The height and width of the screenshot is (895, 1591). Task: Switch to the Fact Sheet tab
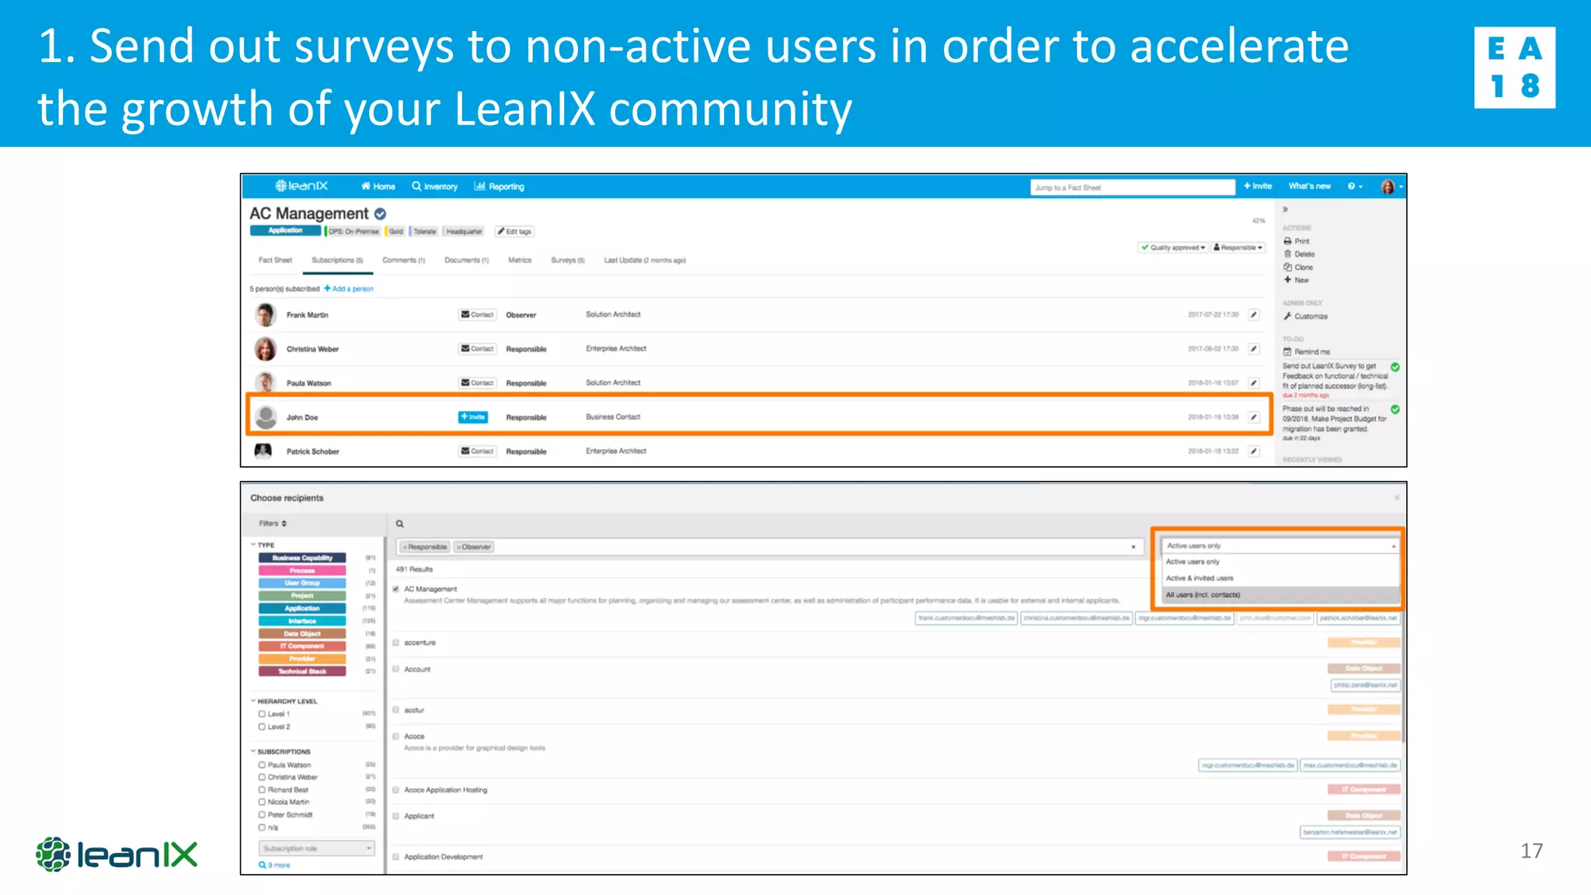point(275,260)
